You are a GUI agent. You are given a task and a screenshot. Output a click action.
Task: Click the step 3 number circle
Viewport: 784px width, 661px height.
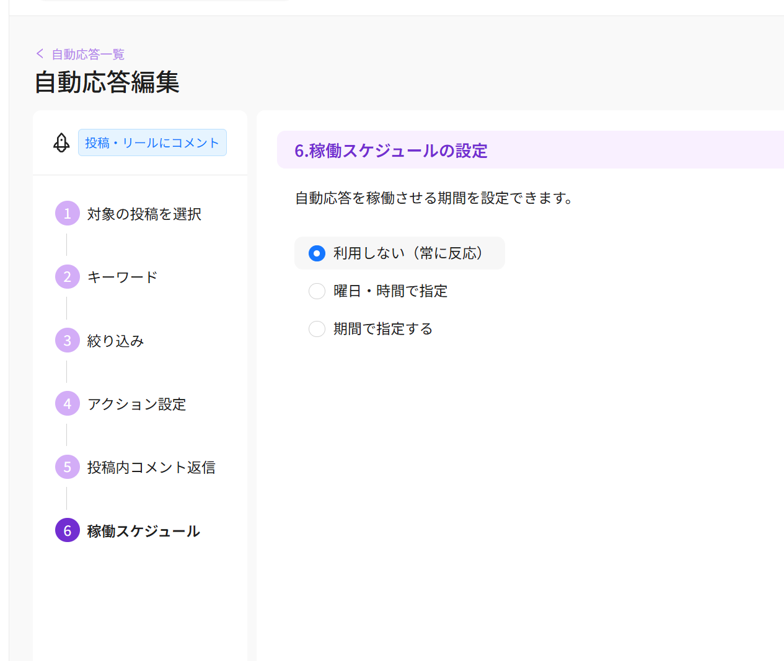[x=67, y=341]
